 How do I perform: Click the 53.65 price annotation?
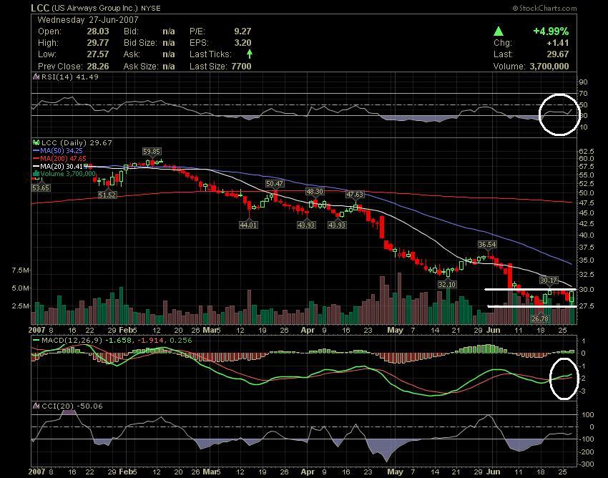41,187
